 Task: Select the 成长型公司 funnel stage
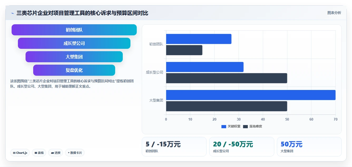tap(74, 43)
